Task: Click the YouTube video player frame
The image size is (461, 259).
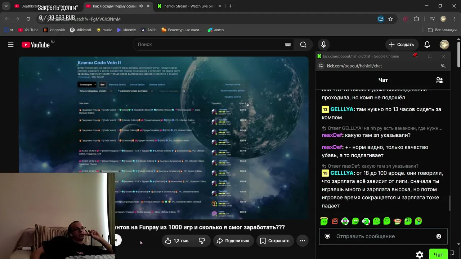Action: pos(164,138)
